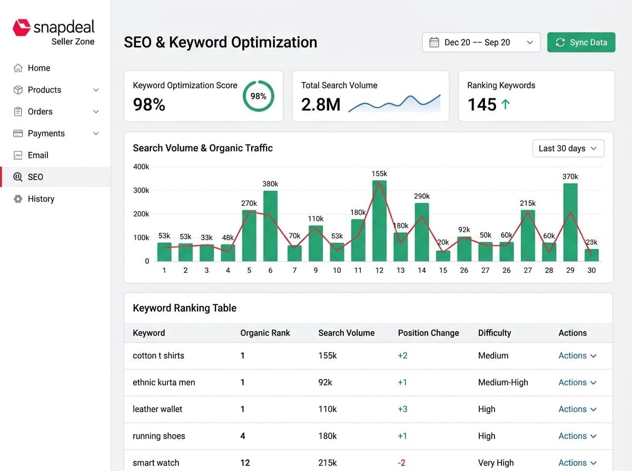Screen dimensions: 632x471
Task: Open Actions menu for cotton t shirts
Action: point(577,356)
